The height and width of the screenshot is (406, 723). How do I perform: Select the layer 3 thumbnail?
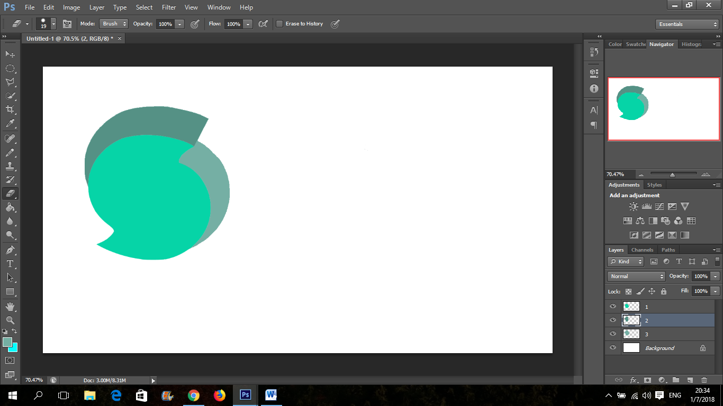coord(631,334)
